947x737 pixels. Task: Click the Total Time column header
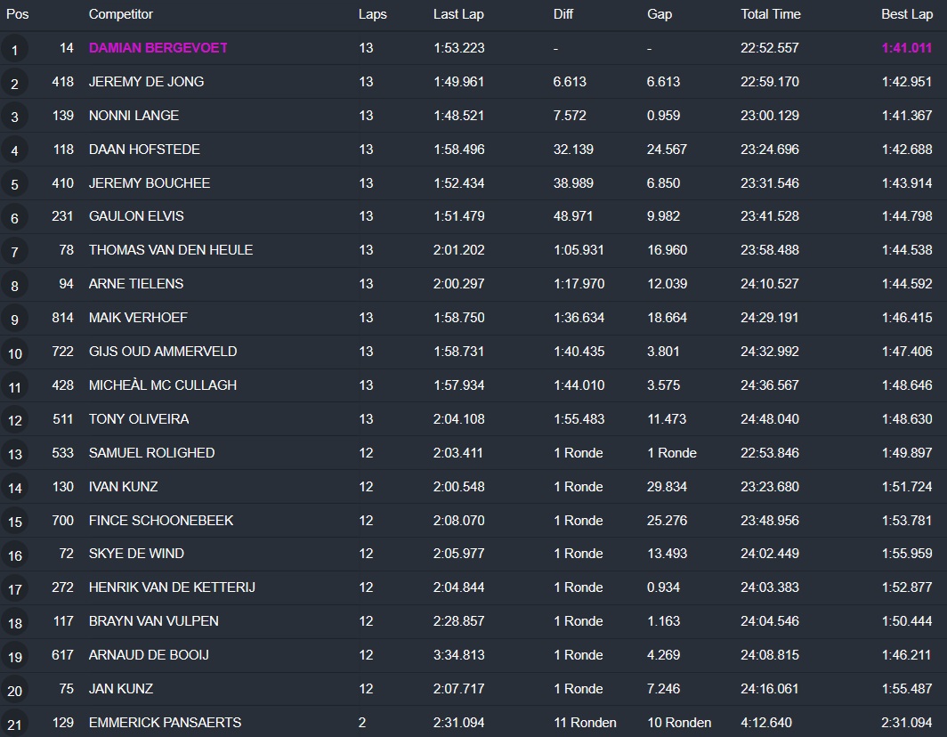770,14
